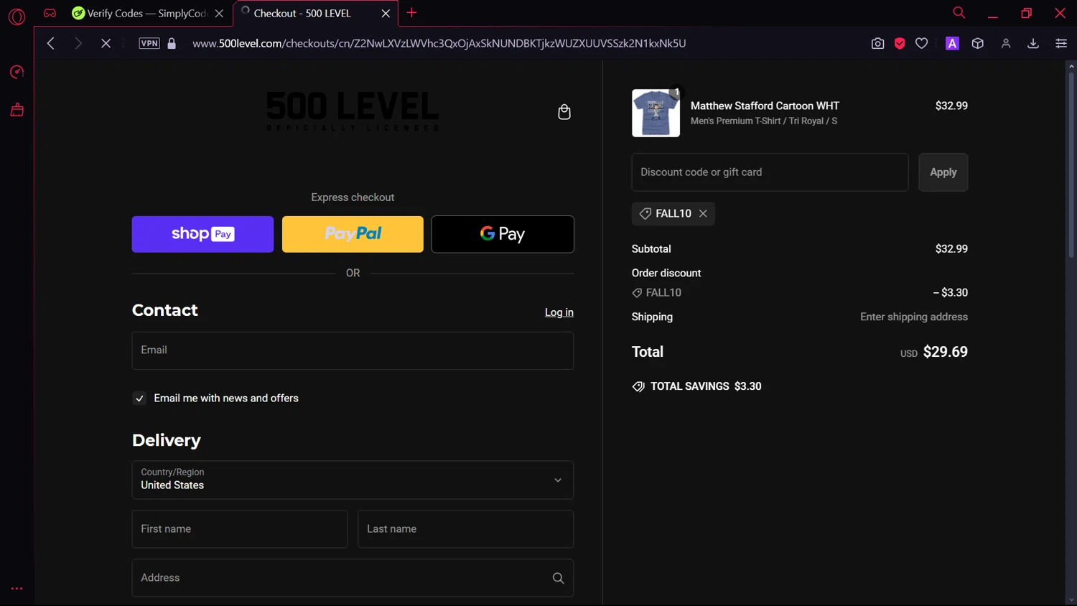This screenshot has width=1077, height=606.
Task: Click the Email input field
Action: click(x=353, y=350)
